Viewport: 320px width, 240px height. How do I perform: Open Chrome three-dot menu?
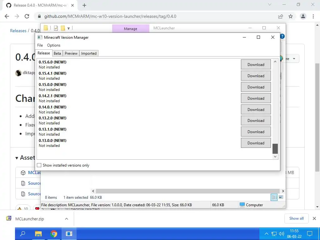(313, 16)
